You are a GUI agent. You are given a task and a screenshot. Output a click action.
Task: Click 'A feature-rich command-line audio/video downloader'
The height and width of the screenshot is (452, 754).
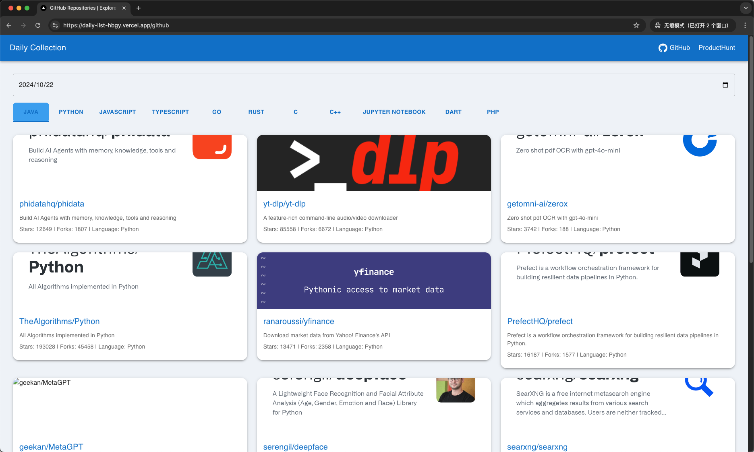331,218
